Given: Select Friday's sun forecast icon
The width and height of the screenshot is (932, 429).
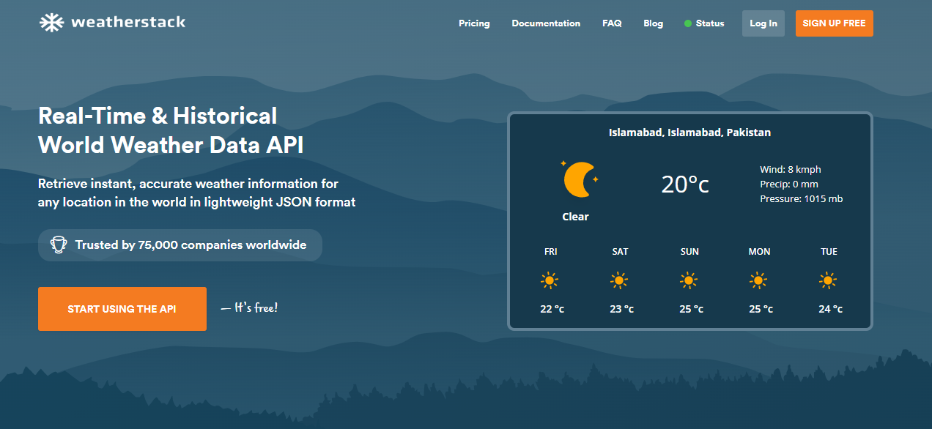Looking at the screenshot, I should [x=550, y=280].
